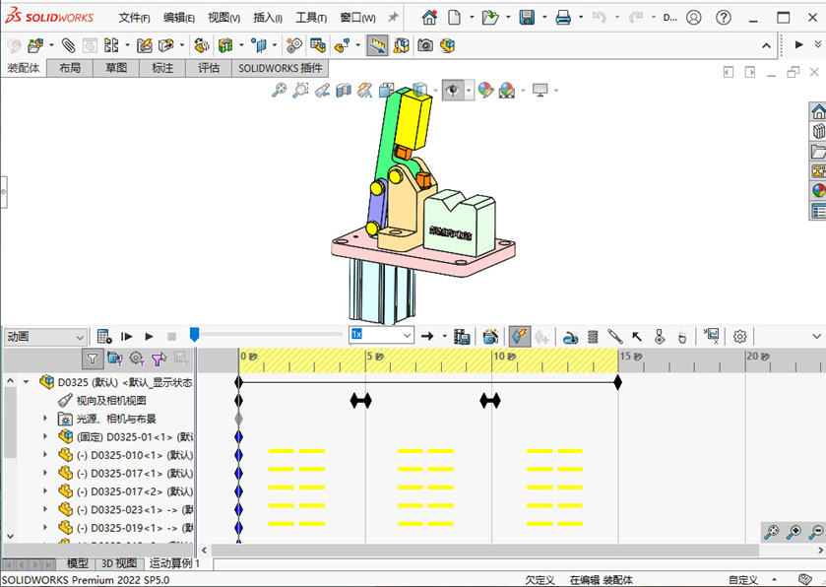Open the Save Animation tool
The image size is (826, 587).
[x=462, y=336]
